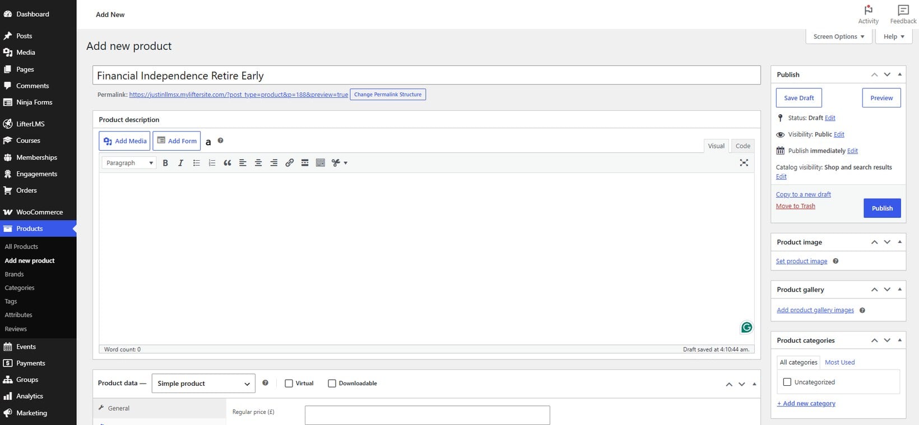Toggle the toolbar kitchen sink

(321, 163)
